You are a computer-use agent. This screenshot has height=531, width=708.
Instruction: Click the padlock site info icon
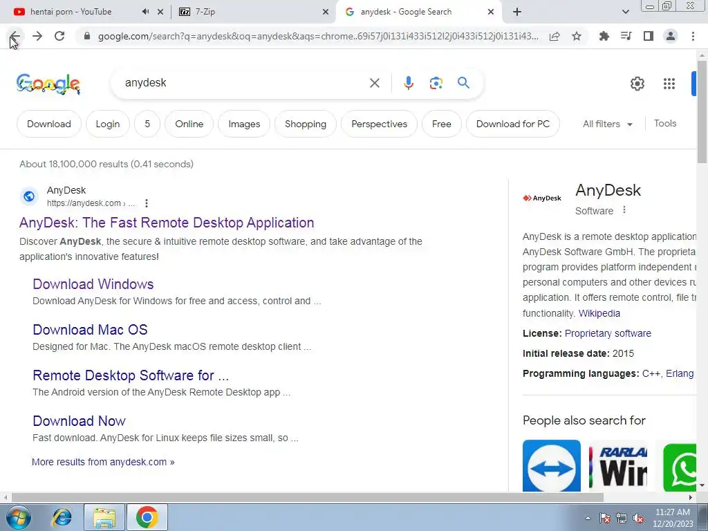(x=87, y=36)
